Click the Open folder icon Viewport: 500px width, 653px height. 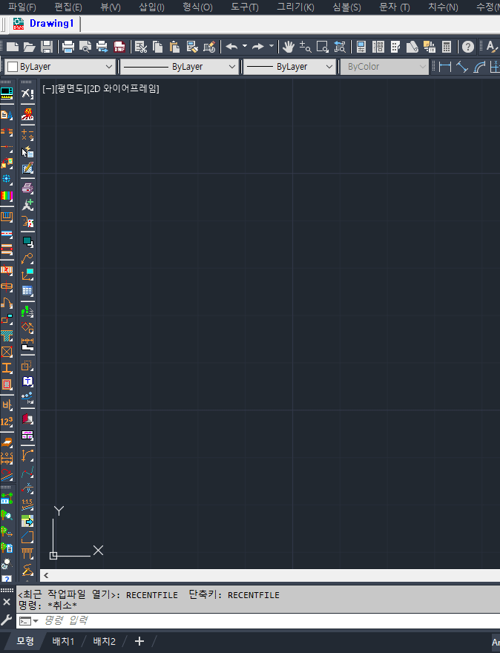30,46
